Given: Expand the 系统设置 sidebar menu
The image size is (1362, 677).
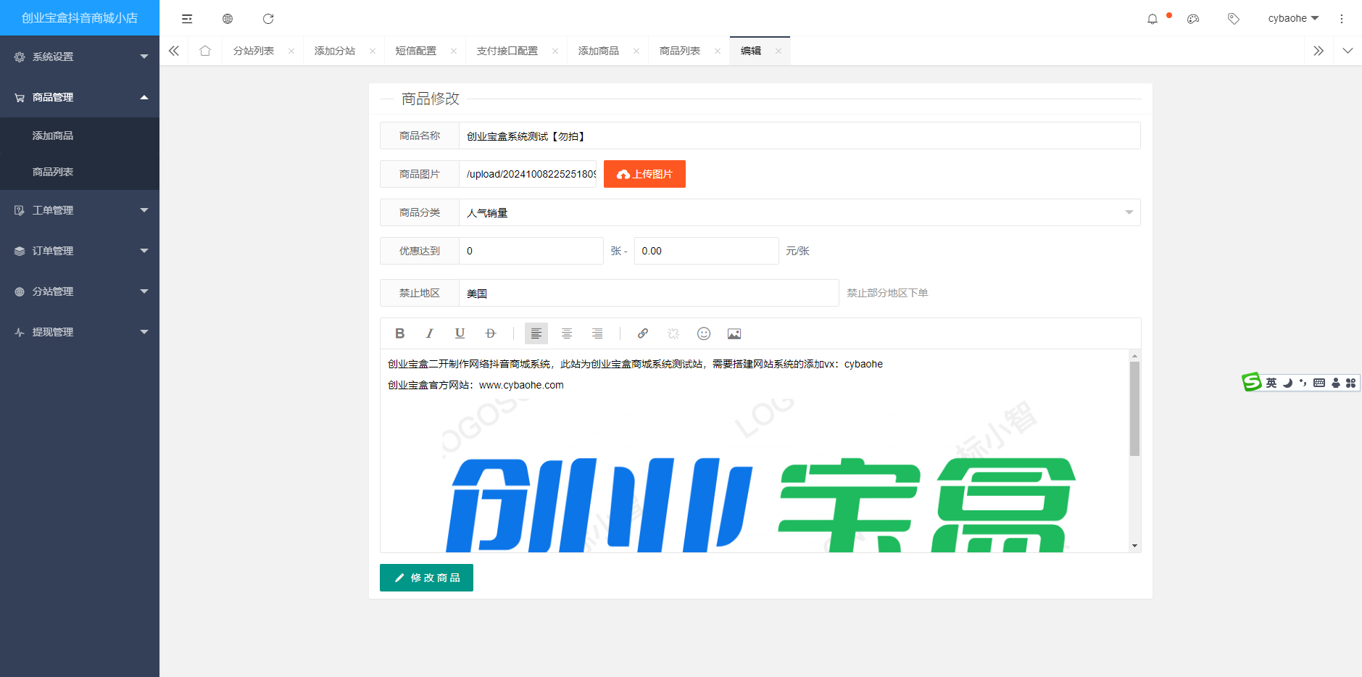Looking at the screenshot, I should 80,57.
